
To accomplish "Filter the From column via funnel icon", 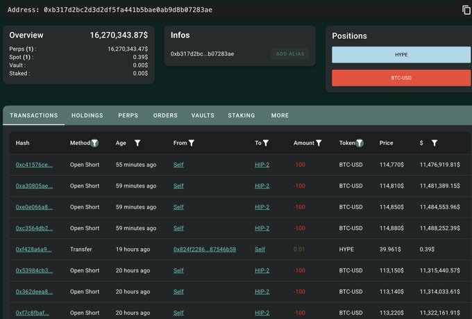I will pyautogui.click(x=192, y=143).
